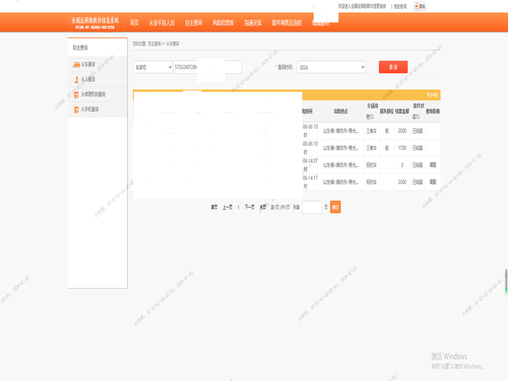The height and width of the screenshot is (381, 508).
Task: Click the 退出 logout icon at top right
Action: pos(420,6)
